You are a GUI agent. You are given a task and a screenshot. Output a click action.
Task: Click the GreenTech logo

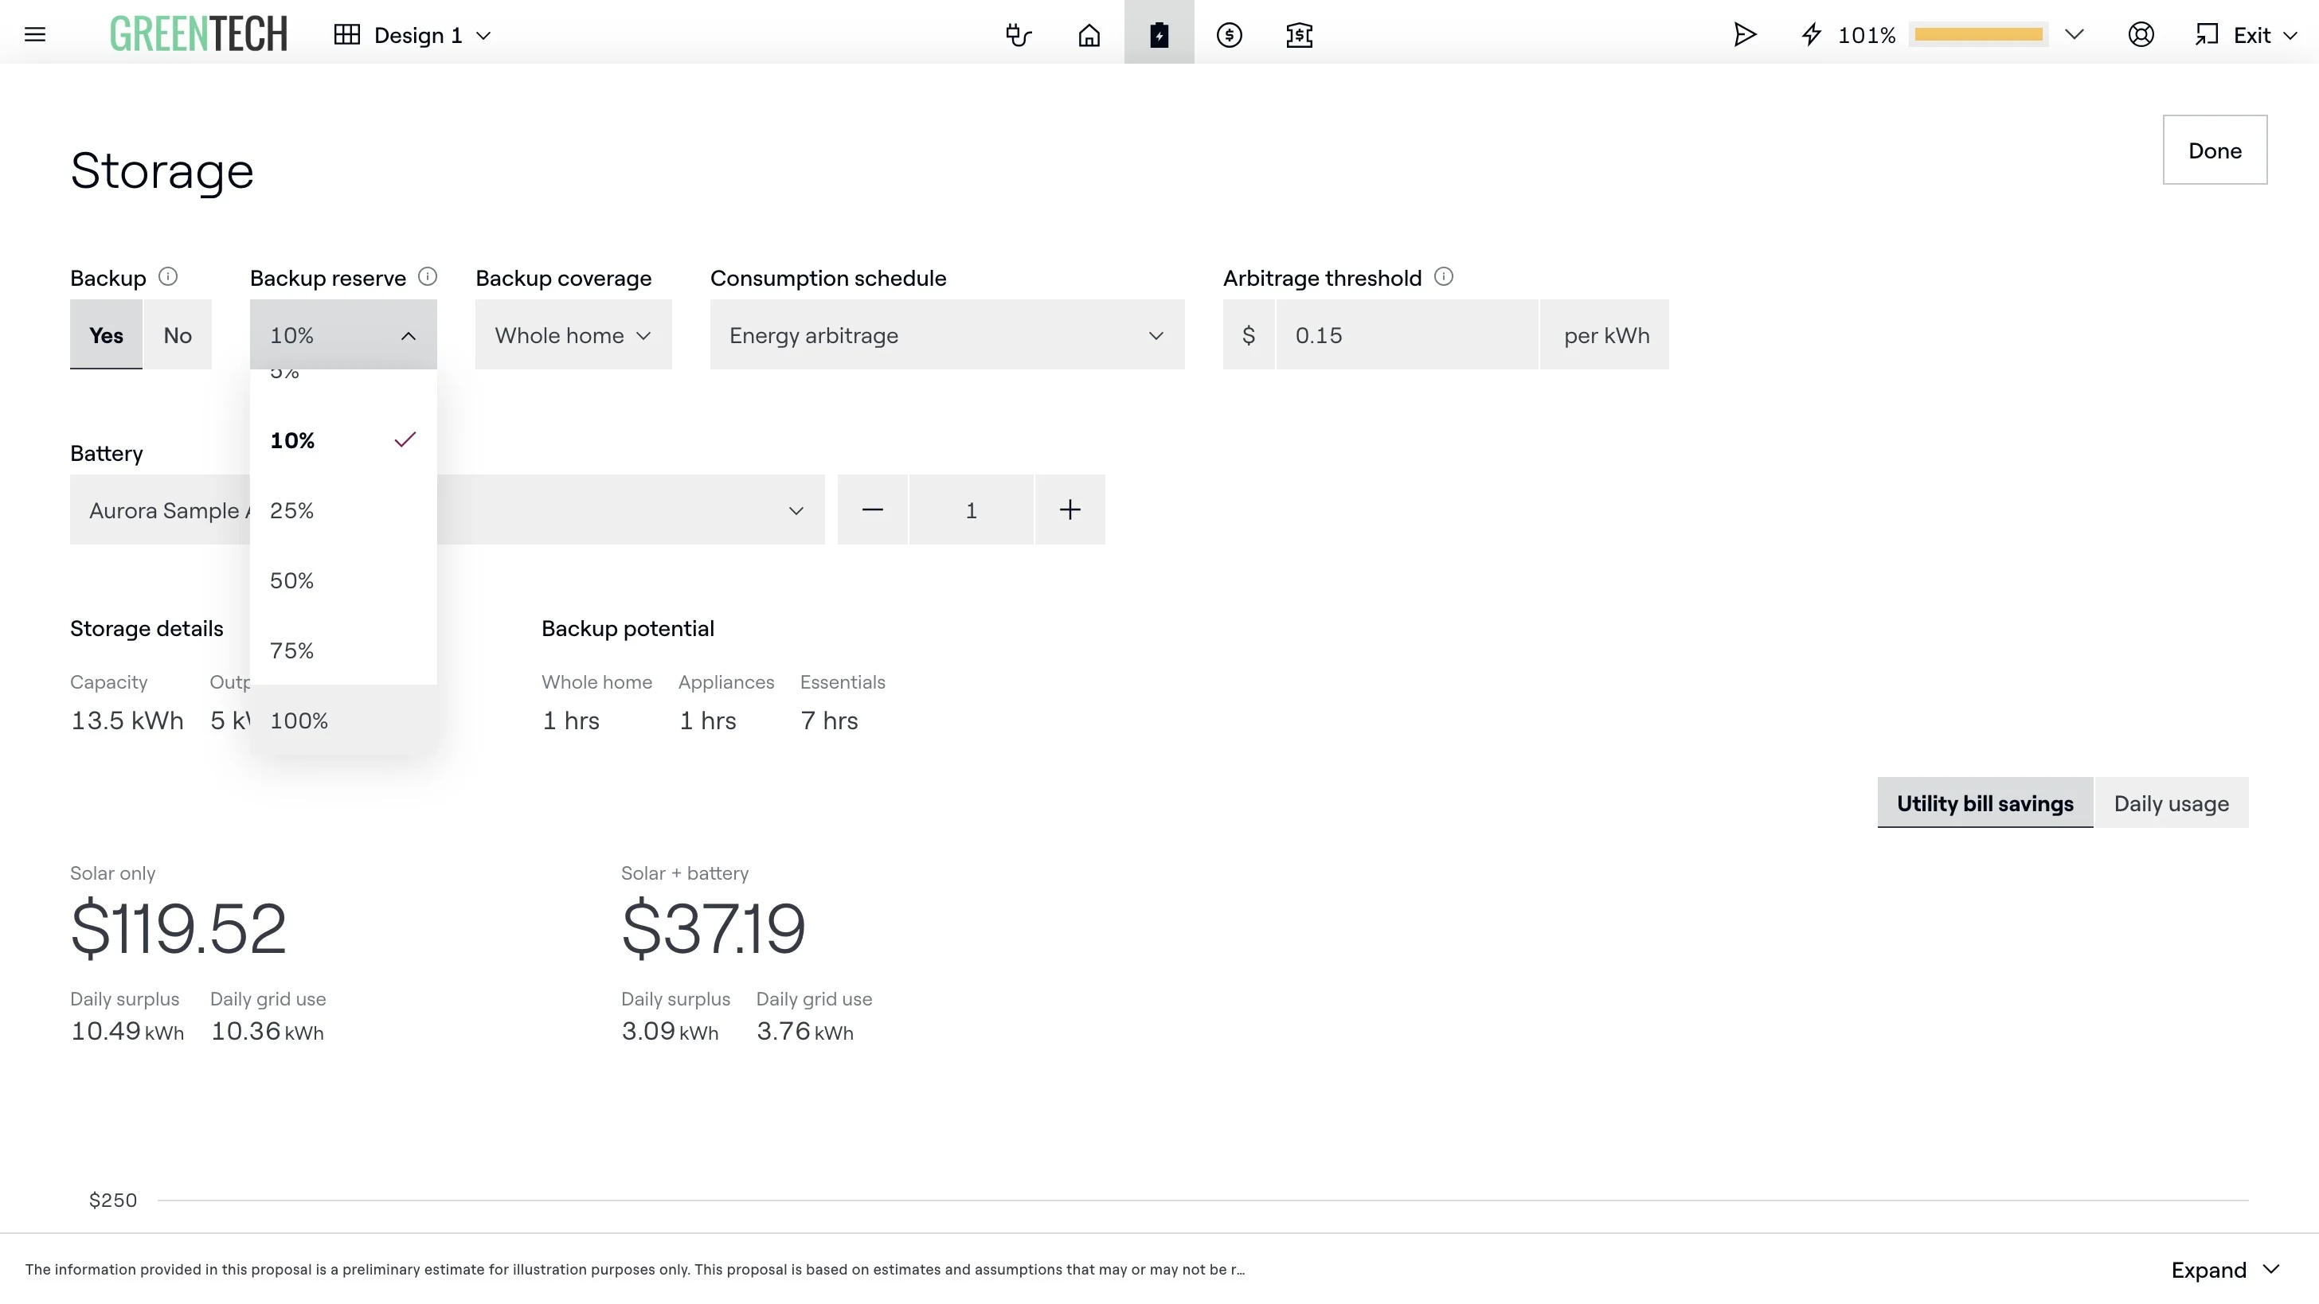[198, 34]
